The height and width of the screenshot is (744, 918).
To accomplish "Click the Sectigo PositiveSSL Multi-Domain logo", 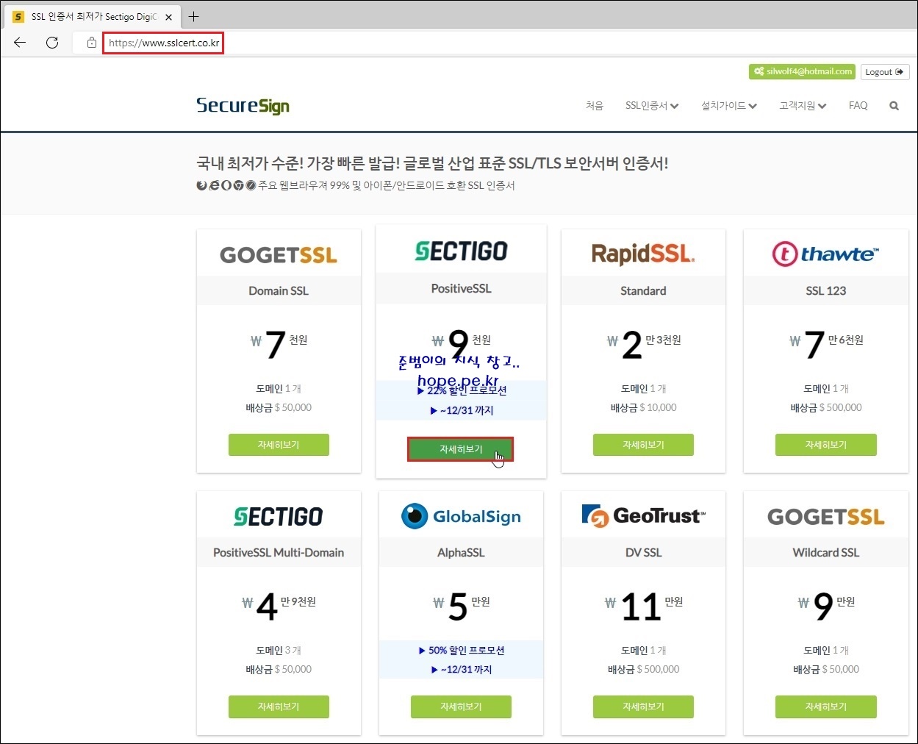I will click(x=279, y=516).
